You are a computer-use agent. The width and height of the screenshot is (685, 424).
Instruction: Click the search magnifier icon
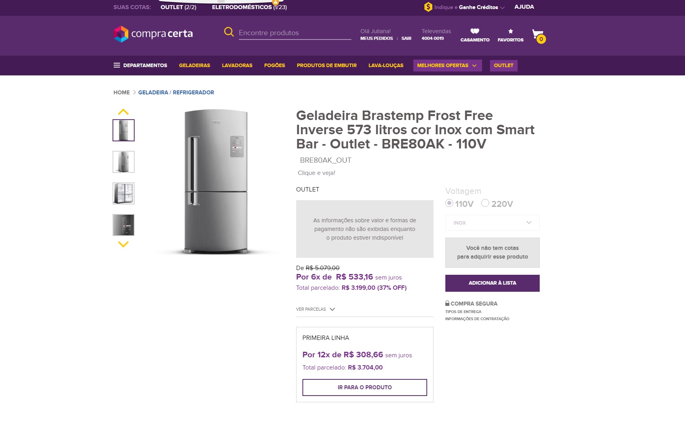click(229, 32)
